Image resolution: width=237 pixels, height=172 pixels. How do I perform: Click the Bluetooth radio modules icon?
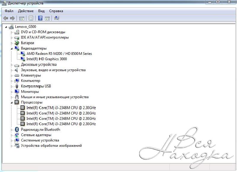(x=17, y=129)
